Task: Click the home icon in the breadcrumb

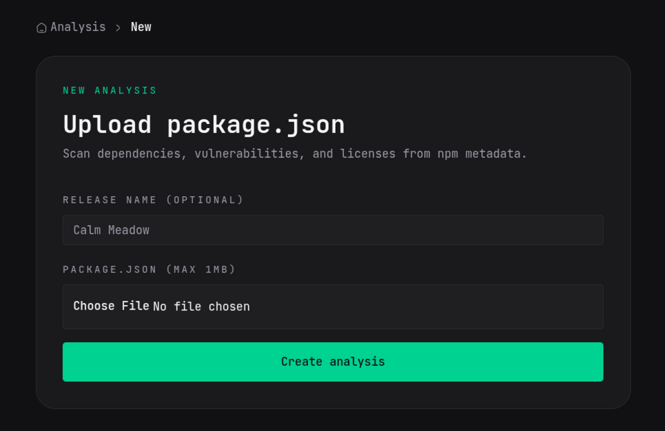Action: point(41,28)
